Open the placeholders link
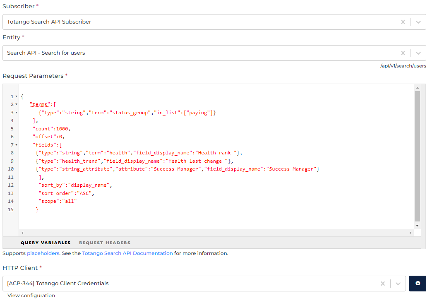Screen dimensions: 437x303 (43, 253)
